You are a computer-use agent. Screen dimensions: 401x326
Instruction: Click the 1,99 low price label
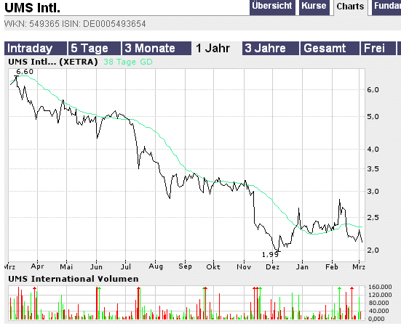click(x=270, y=255)
